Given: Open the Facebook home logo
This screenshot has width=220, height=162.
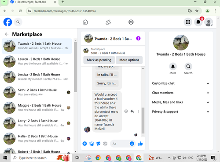Looking at the screenshot, I should point(7,22).
